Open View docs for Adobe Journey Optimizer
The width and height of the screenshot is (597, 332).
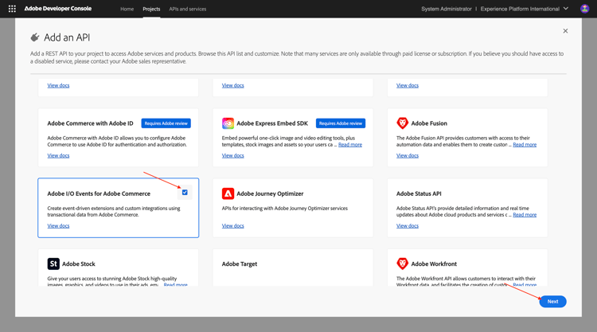pos(232,226)
